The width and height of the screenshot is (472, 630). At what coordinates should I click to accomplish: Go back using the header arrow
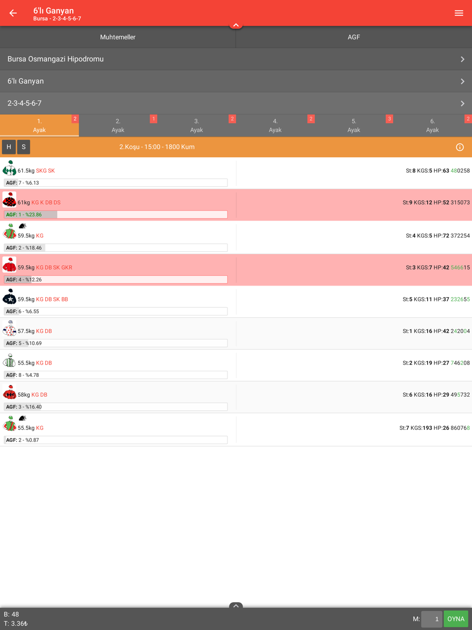click(x=13, y=13)
